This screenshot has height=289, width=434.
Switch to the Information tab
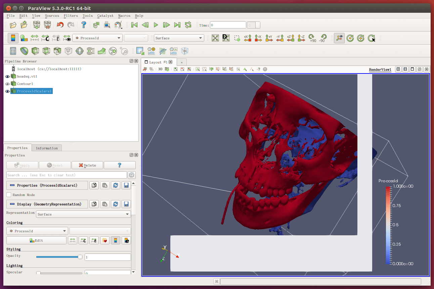coord(47,148)
